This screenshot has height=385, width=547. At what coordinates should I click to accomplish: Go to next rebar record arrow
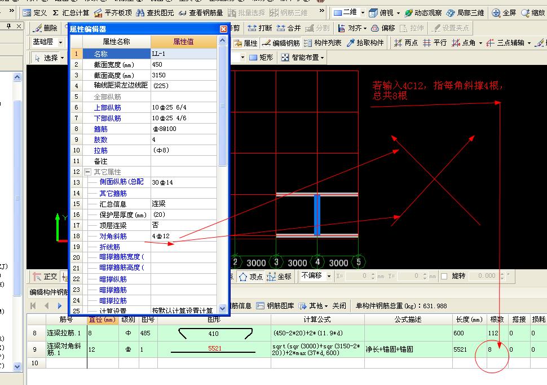tap(60, 306)
